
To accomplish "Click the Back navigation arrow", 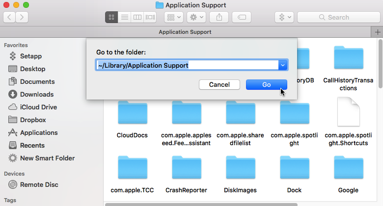I will pos(9,17).
